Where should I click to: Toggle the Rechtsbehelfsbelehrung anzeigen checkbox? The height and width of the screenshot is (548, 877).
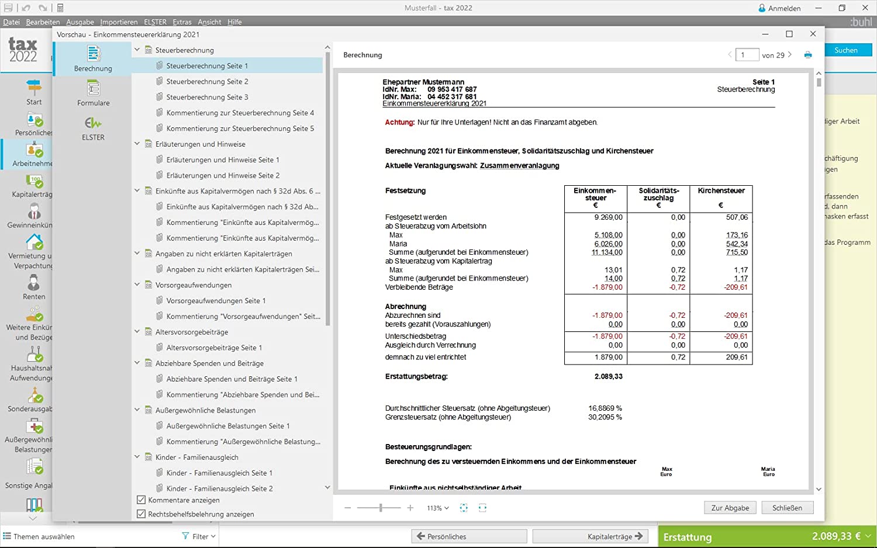pos(141,514)
